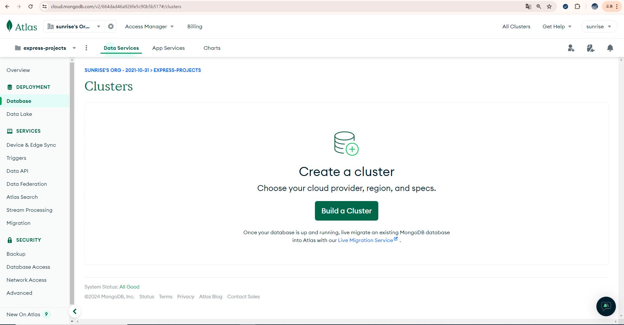Viewport: 624px width, 325px height.
Task: Open Data Federation in the sidebar
Action: point(27,184)
